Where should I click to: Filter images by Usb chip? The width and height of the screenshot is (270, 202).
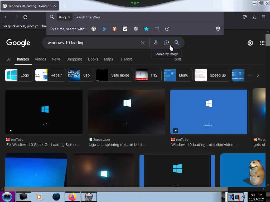click(x=81, y=75)
